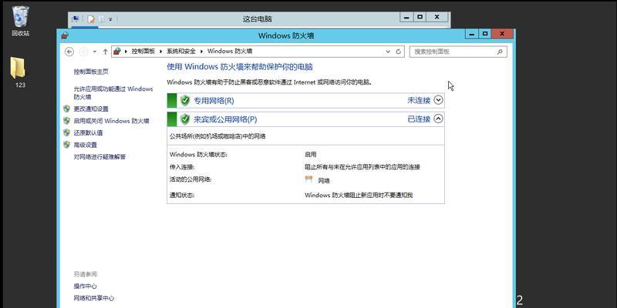The image size is (617, 308).
Task: Click the firewall icon in address bar
Action: [x=117, y=51]
